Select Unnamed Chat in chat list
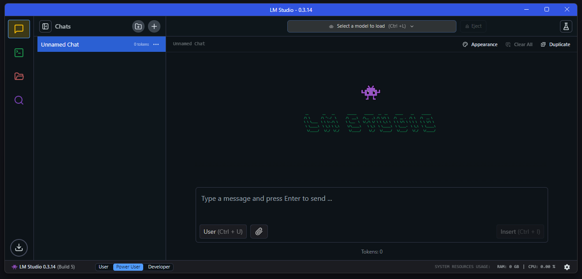Screen dimensions: 582x279 [x=101, y=44]
